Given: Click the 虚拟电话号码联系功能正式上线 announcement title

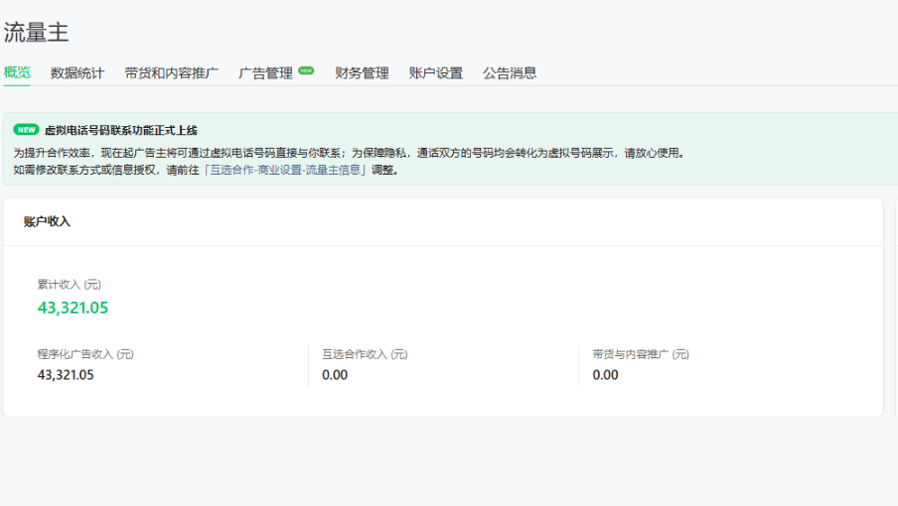Looking at the screenshot, I should [x=121, y=130].
